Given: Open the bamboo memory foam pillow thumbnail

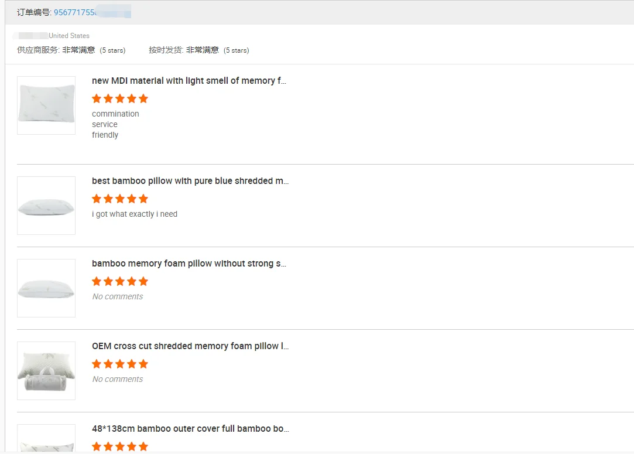Looking at the screenshot, I should pos(46,288).
